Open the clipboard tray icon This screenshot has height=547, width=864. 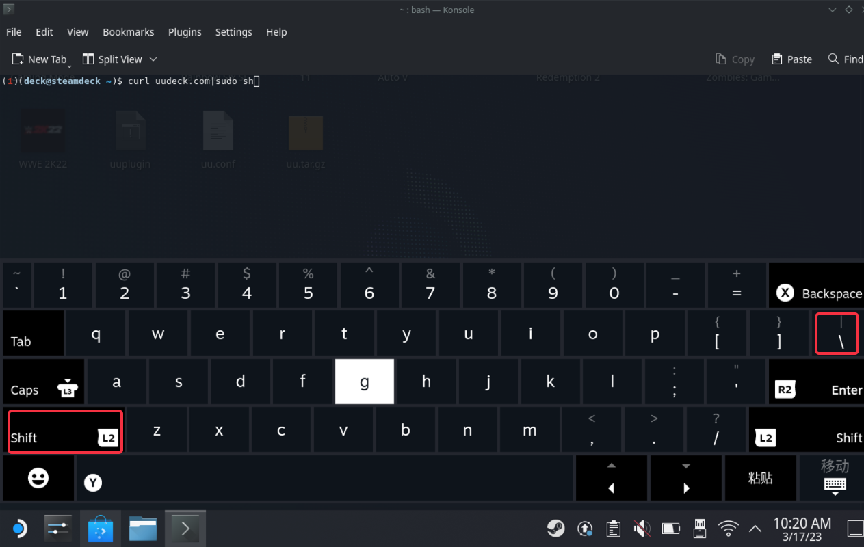614,529
